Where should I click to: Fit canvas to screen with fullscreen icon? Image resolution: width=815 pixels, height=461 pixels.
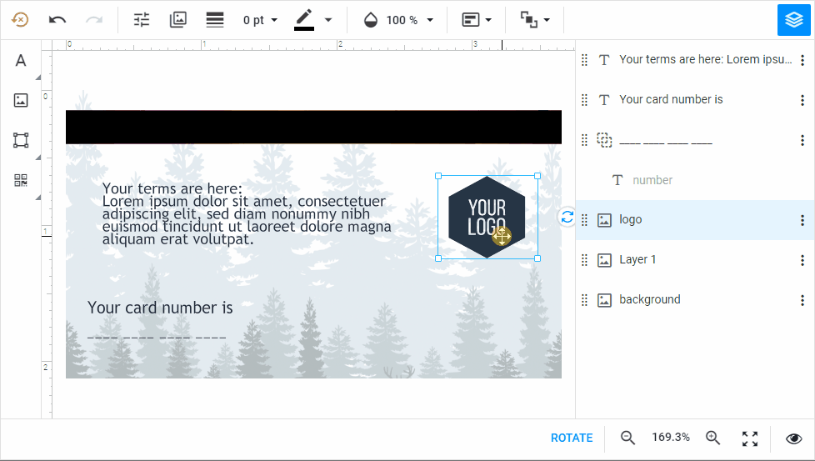pos(750,438)
